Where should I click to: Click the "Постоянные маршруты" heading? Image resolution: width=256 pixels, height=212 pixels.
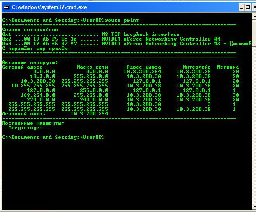point(33,123)
